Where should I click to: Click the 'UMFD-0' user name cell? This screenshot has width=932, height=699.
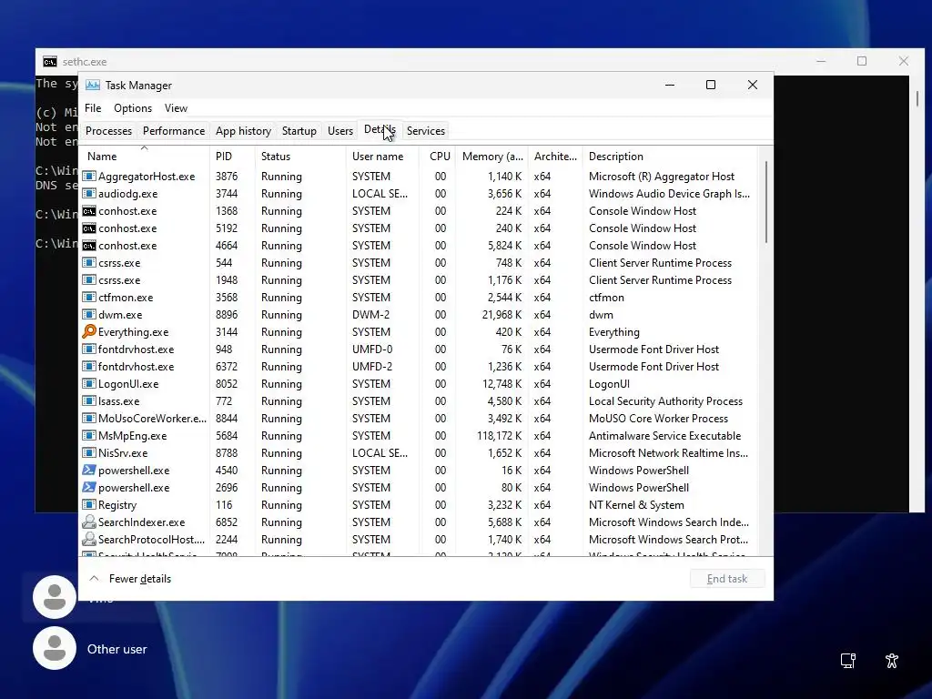tap(372, 349)
